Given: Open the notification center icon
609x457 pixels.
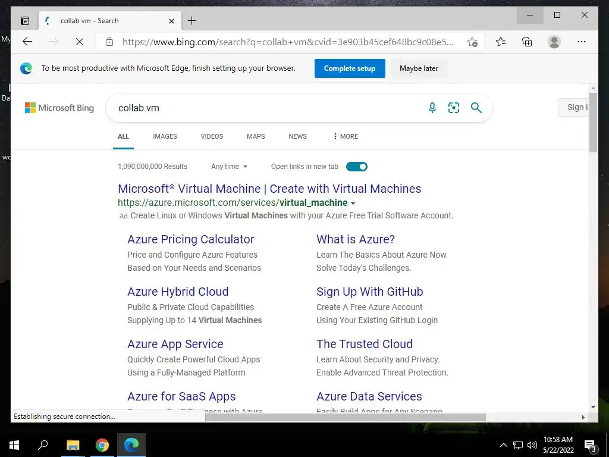Looking at the screenshot, I should click(591, 445).
